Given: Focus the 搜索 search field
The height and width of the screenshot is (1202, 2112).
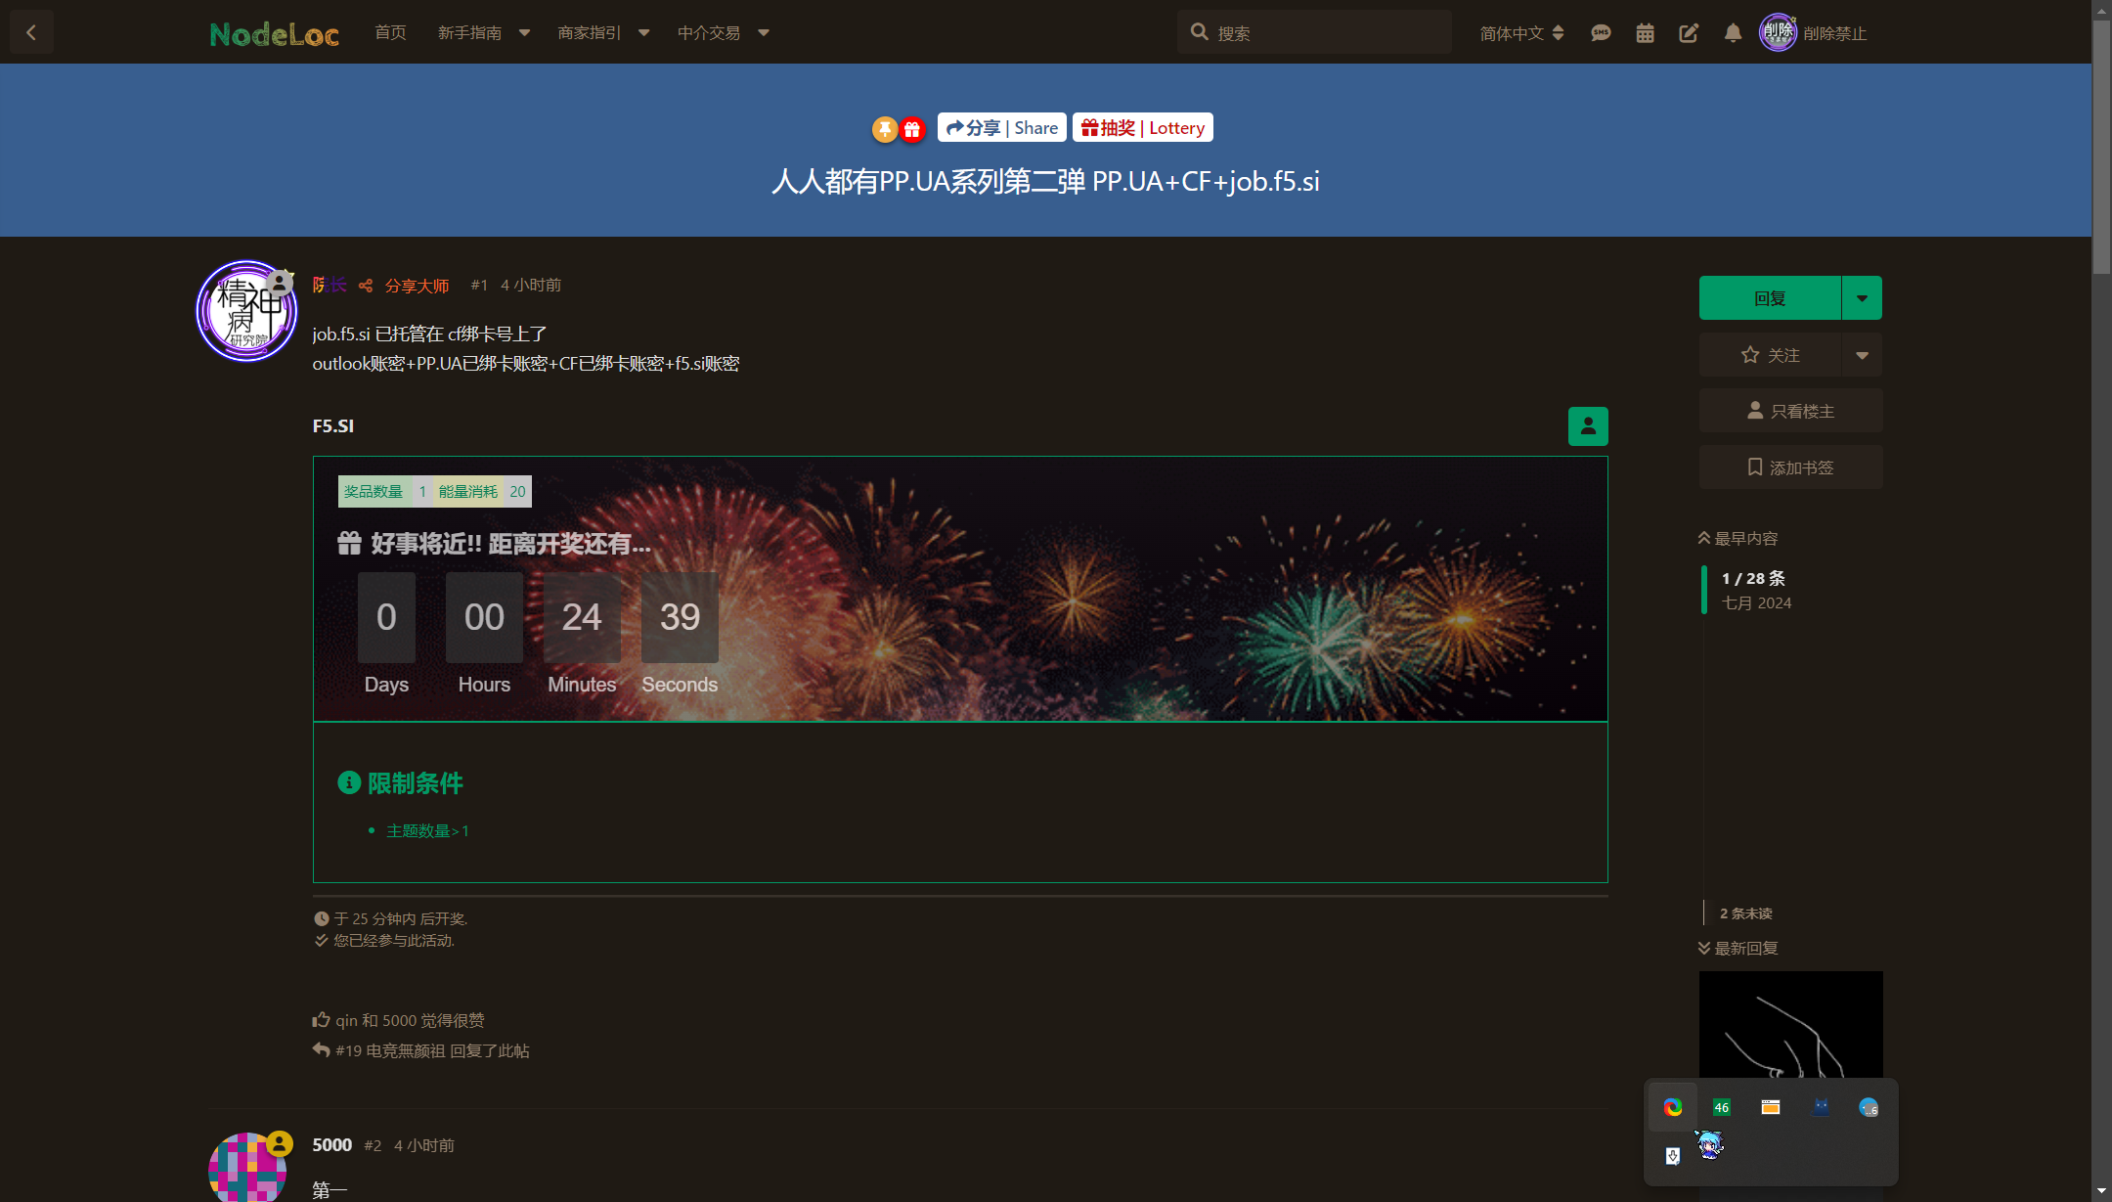Looking at the screenshot, I should pyautogui.click(x=1314, y=32).
